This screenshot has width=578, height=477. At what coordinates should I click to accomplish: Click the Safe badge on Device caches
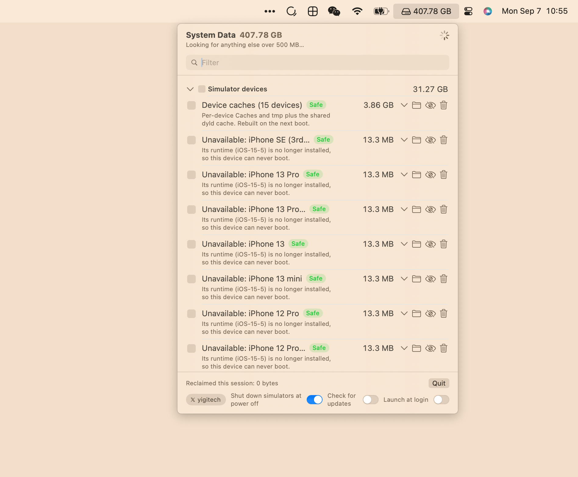[316, 105]
